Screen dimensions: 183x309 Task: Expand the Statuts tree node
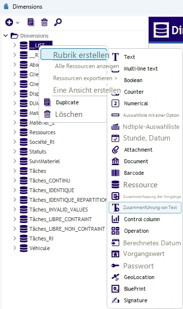15,151
